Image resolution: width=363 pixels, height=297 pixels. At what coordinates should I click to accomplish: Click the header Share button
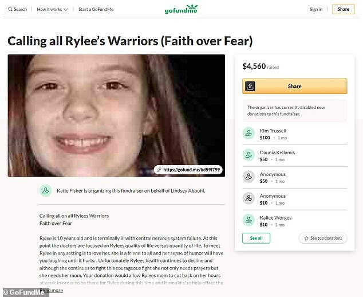[344, 9]
